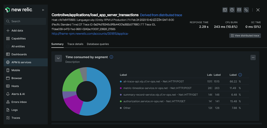Go to Alerts & AI
267x128 pixels.
18,94
